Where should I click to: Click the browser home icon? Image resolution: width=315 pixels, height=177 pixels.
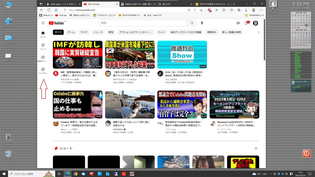[x=56, y=10]
